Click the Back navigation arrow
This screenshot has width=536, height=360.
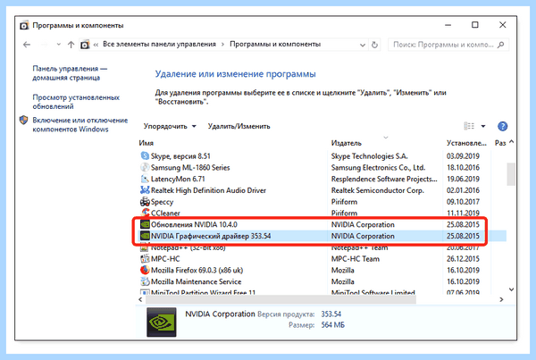pos(27,45)
